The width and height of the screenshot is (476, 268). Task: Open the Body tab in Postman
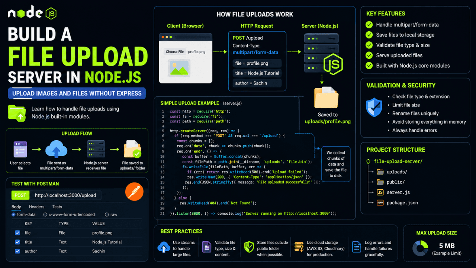click(16, 207)
